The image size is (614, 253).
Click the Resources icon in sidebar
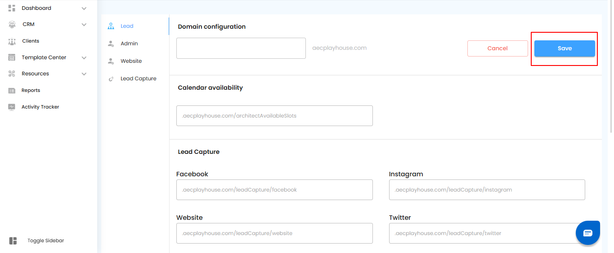click(x=12, y=74)
